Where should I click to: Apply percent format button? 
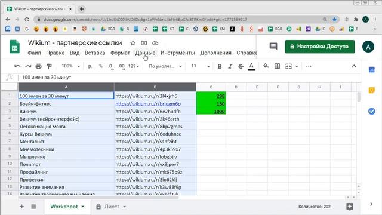[101, 66]
